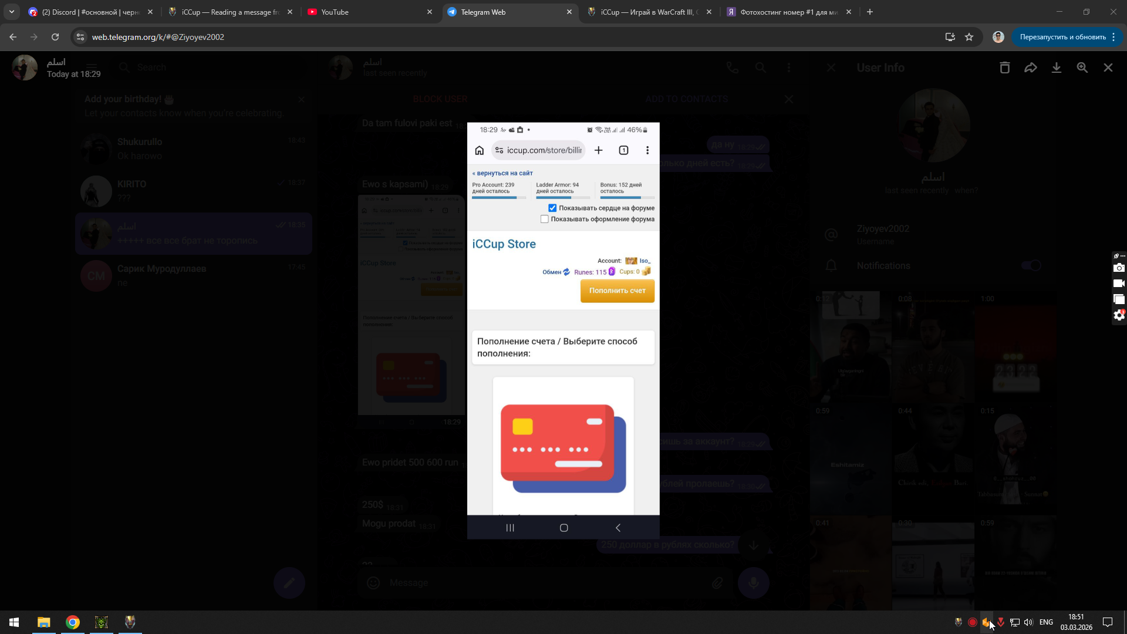Reload the page

point(55,37)
